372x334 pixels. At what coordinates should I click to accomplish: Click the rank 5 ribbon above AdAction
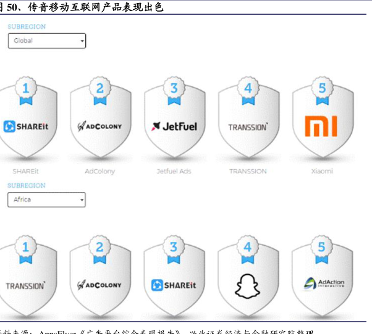point(321,248)
